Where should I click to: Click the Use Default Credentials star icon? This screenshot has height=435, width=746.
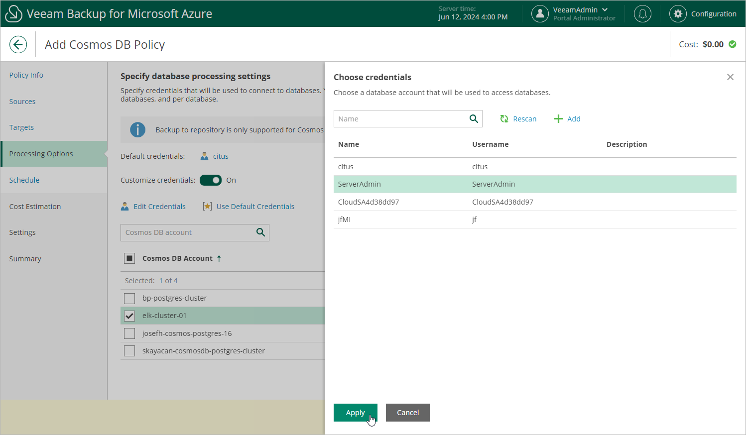pyautogui.click(x=207, y=206)
